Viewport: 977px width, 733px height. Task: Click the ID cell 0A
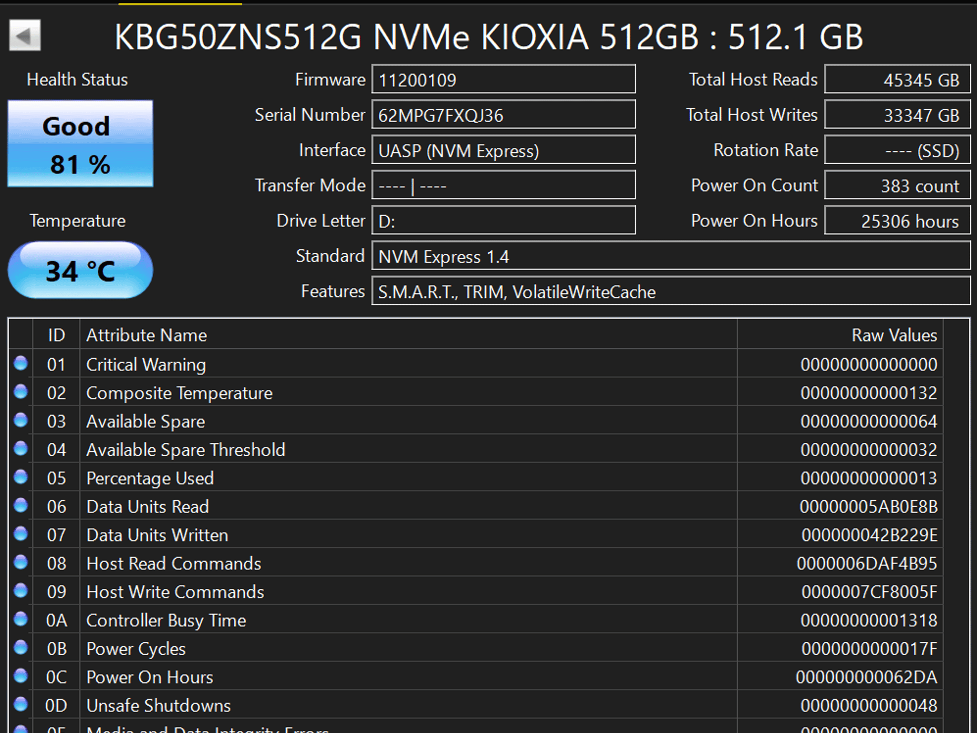tap(56, 620)
